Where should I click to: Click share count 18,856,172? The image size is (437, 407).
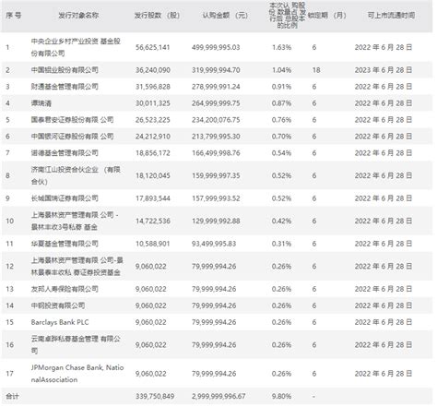(x=153, y=153)
